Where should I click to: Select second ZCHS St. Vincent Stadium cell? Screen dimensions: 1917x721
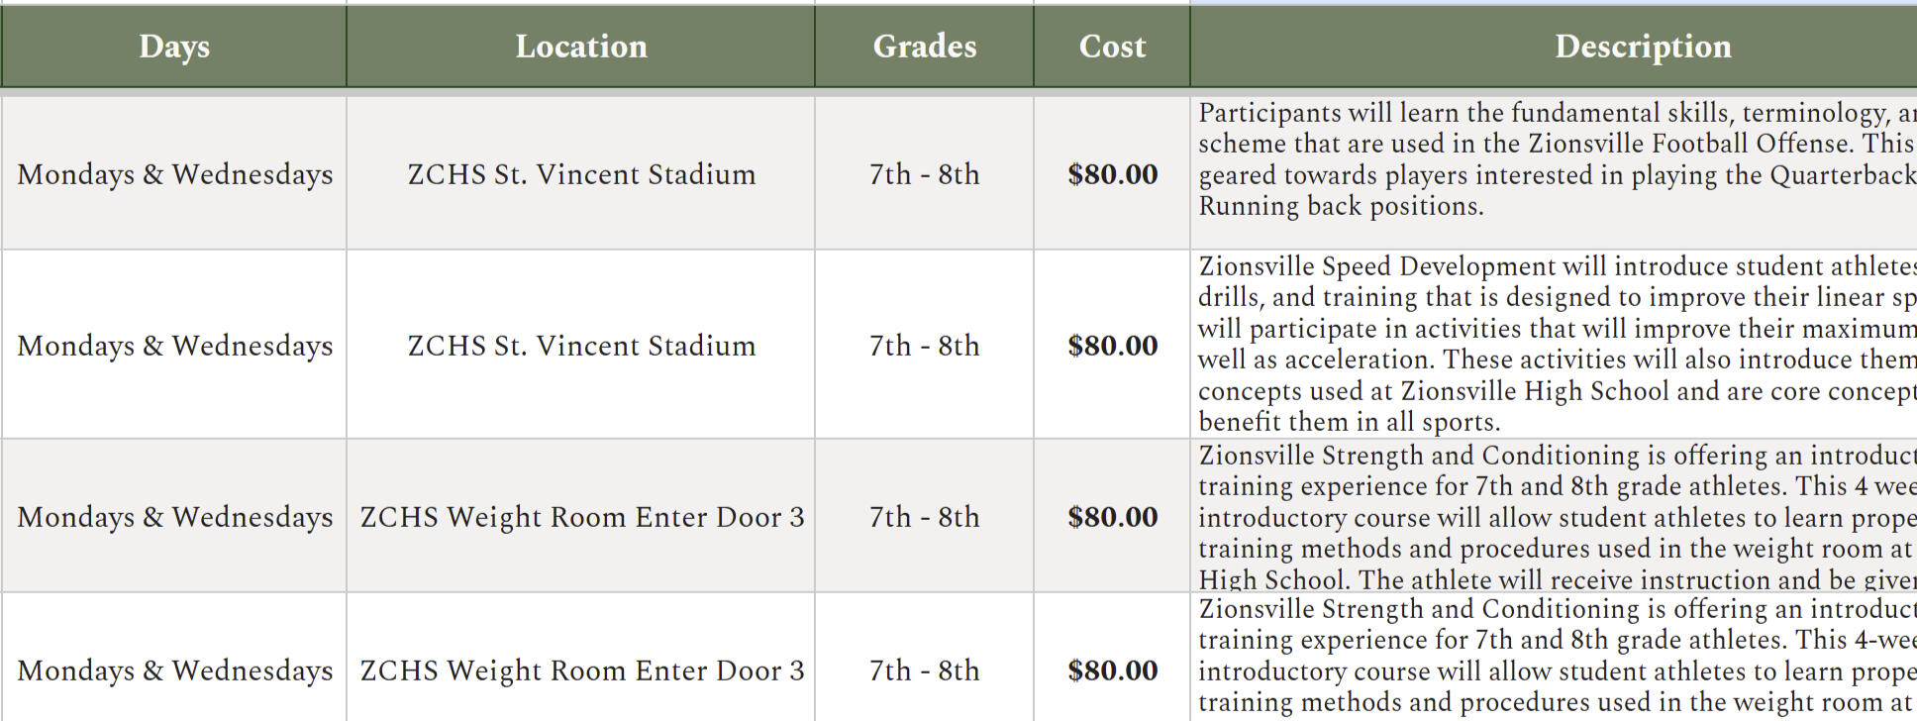[x=581, y=346]
